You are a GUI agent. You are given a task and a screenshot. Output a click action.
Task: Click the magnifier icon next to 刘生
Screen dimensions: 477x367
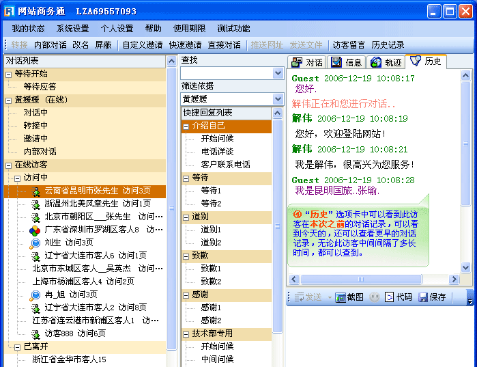click(35, 243)
